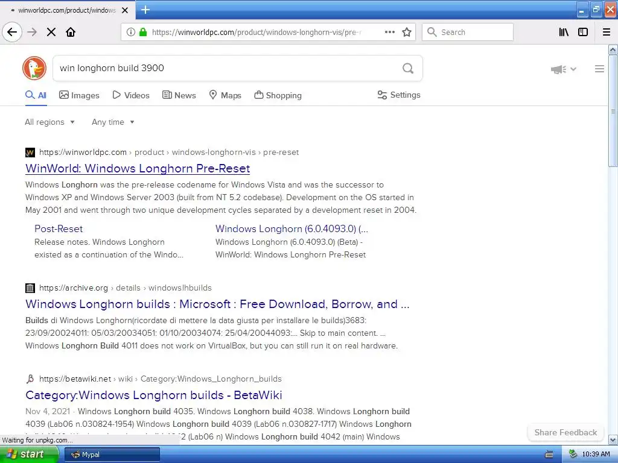This screenshot has height=463, width=618.
Task: Open DuckDuckGo side menu hamburger
Action: click(599, 69)
